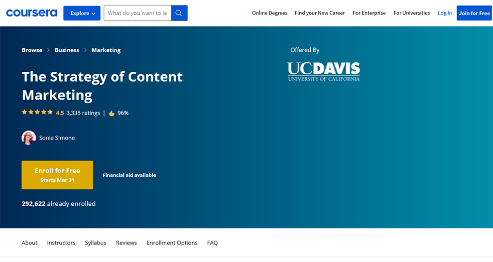Open Sonia Simone's profile photo

pyautogui.click(x=28, y=138)
